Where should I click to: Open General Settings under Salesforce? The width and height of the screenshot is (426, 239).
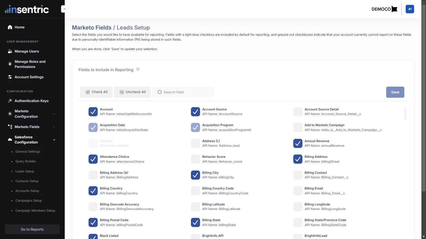(28, 152)
